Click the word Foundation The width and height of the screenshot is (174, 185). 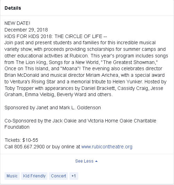[17, 127]
